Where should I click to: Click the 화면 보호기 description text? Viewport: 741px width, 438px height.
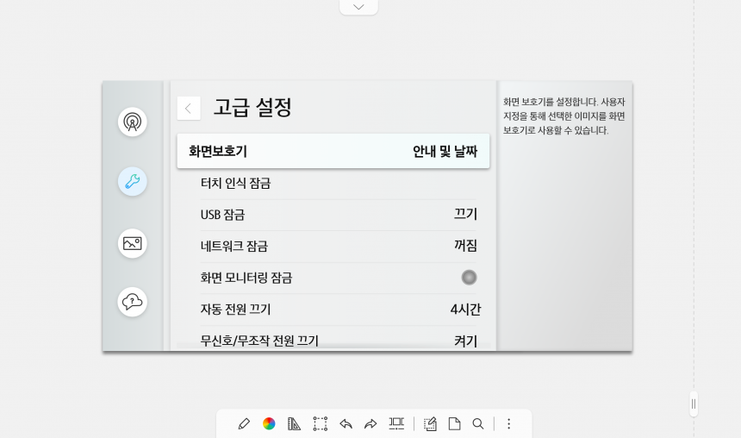coord(564,116)
